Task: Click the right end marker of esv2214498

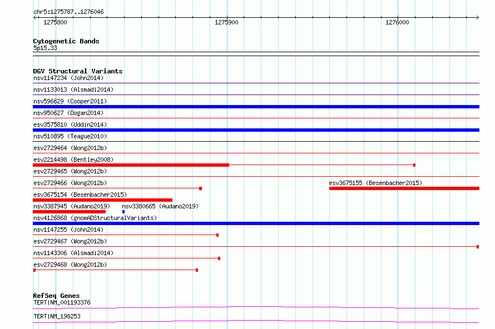Action: pyautogui.click(x=414, y=165)
